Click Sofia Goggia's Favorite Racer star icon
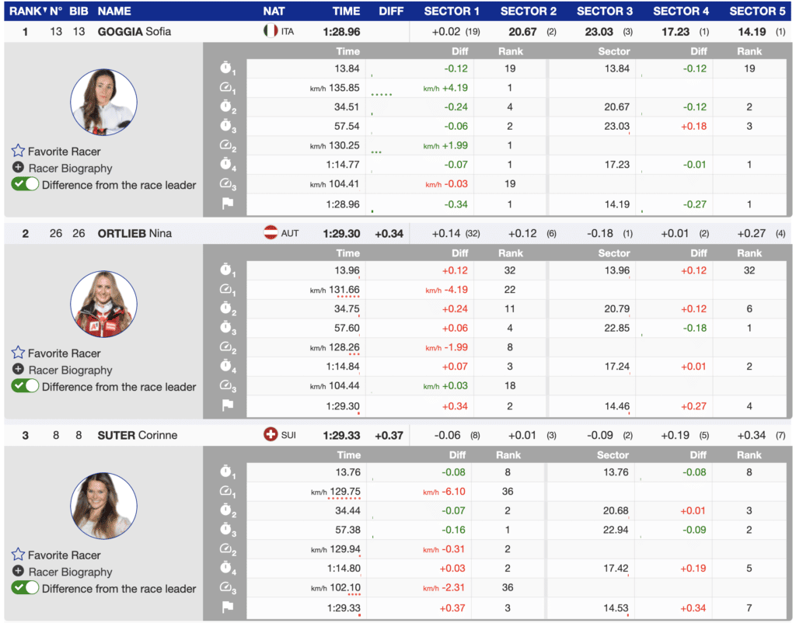The width and height of the screenshot is (796, 623). 18,151
